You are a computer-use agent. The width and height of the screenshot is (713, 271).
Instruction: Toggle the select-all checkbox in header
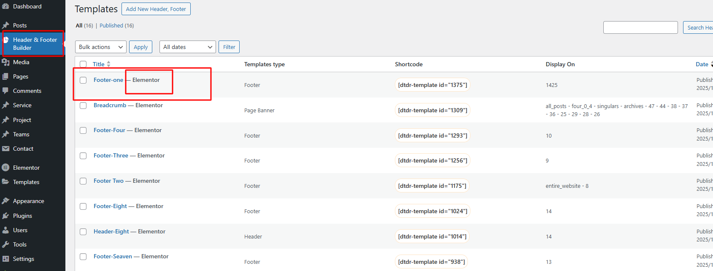pyautogui.click(x=83, y=64)
